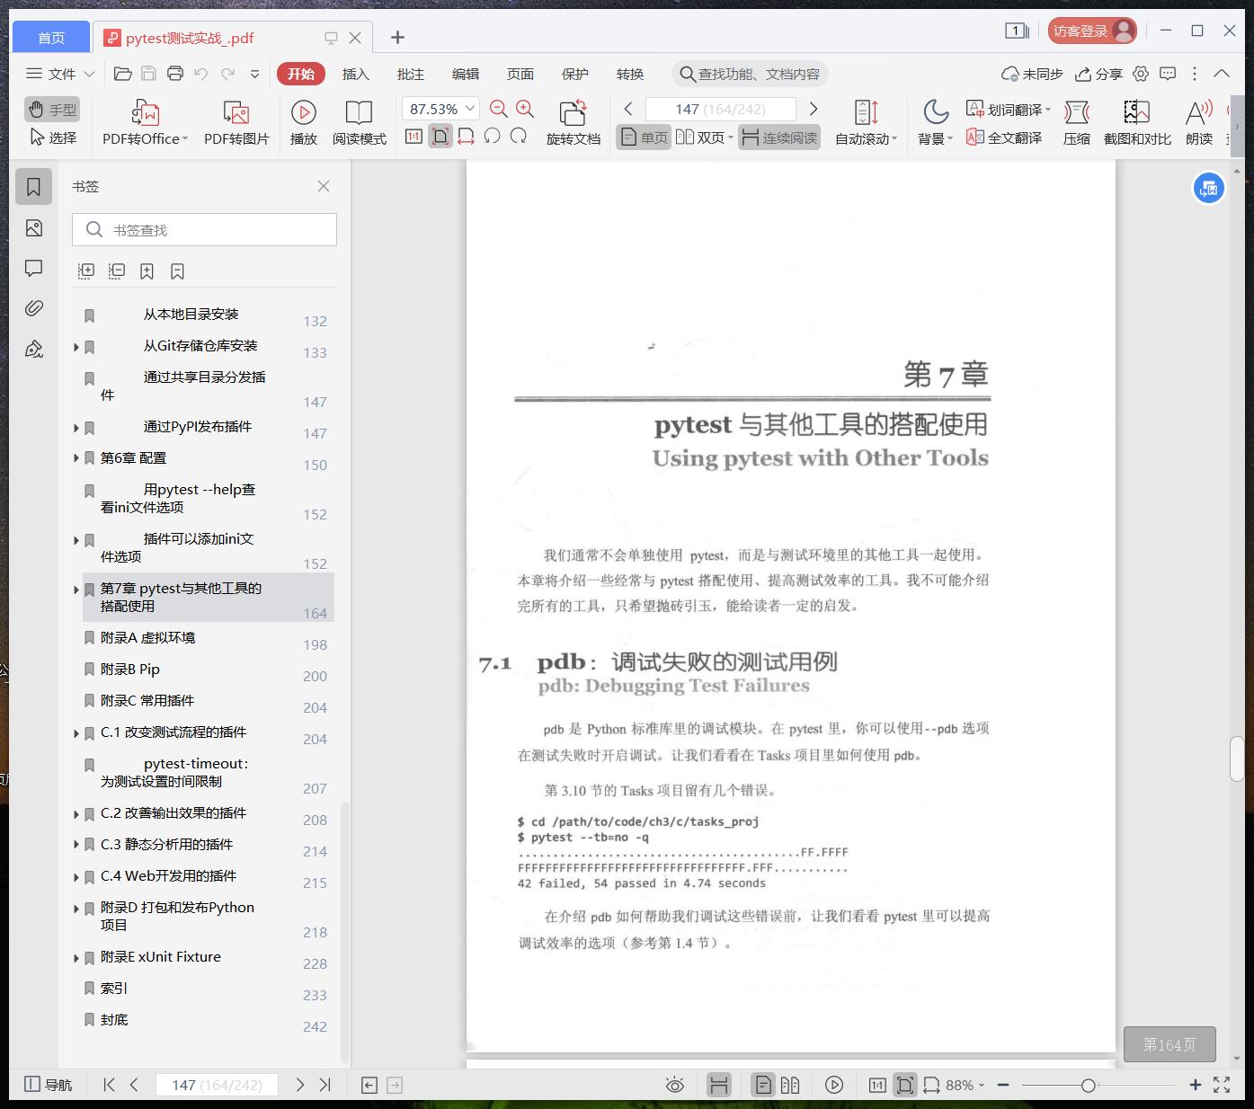Toggle the 导航 navigation button in status bar
The image size is (1254, 1109).
click(x=49, y=1085)
